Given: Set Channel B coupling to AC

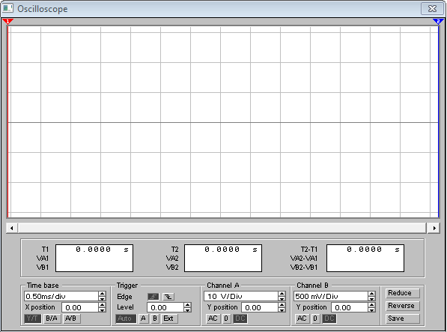Looking at the screenshot, I should pyautogui.click(x=302, y=319).
